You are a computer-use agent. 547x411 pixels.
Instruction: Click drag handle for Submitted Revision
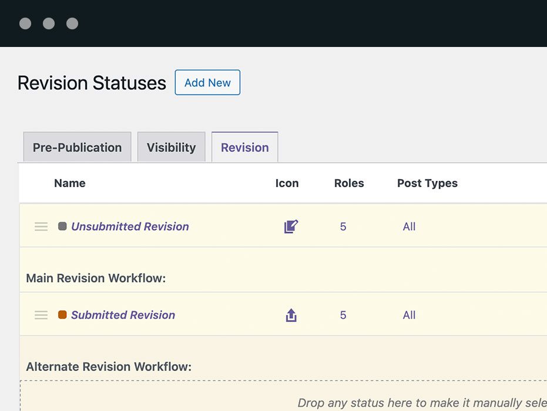pos(41,315)
